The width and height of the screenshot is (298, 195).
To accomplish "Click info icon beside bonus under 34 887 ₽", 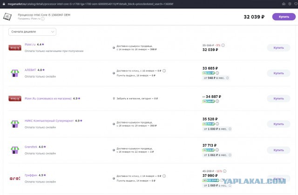I will (217, 101).
